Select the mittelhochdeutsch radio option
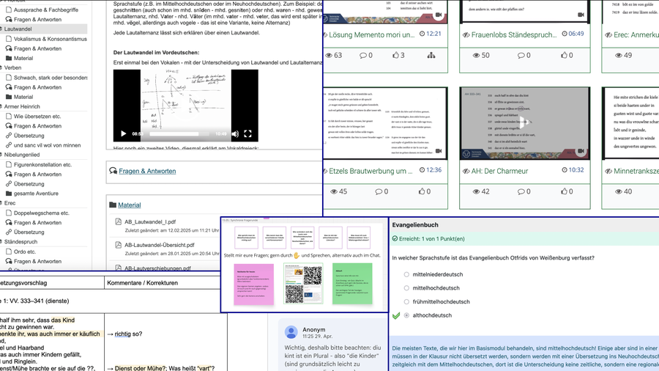The height and width of the screenshot is (371, 659). [x=406, y=288]
